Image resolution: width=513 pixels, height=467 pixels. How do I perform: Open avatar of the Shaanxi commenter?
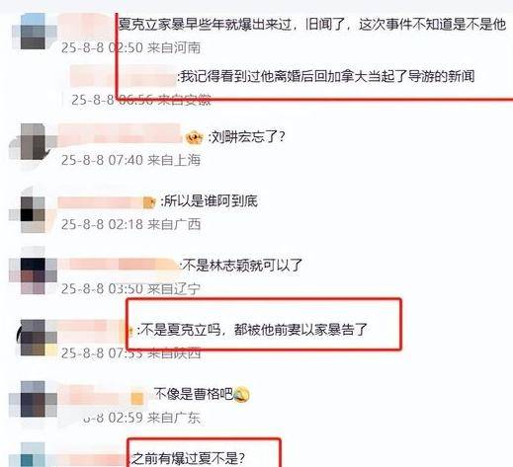coord(35,337)
